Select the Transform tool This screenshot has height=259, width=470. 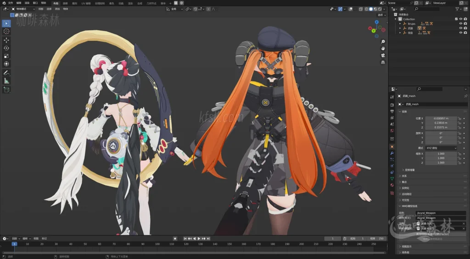[6, 64]
